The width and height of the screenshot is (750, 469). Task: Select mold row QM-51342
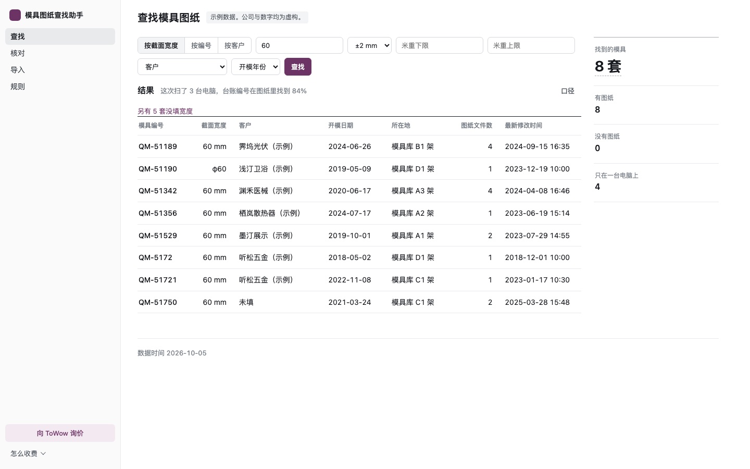(359, 191)
